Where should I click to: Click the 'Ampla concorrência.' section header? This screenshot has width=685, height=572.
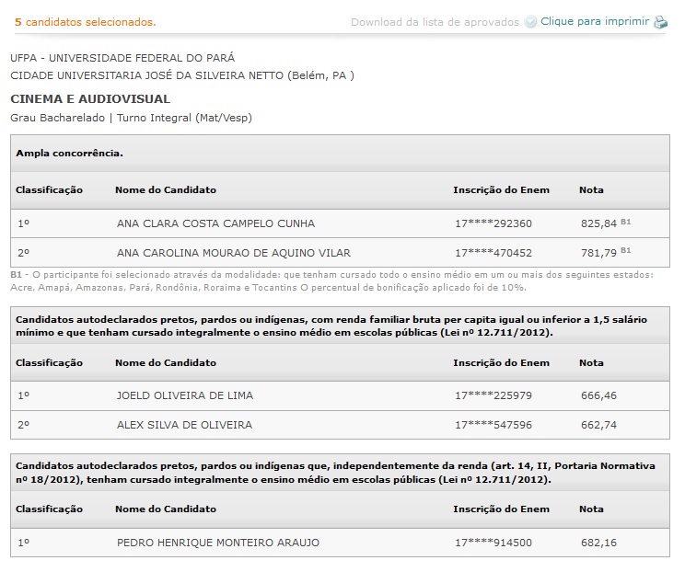click(340, 154)
